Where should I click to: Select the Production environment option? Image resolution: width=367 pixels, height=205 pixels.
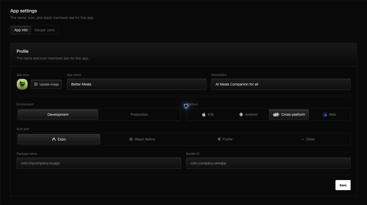tap(139, 114)
